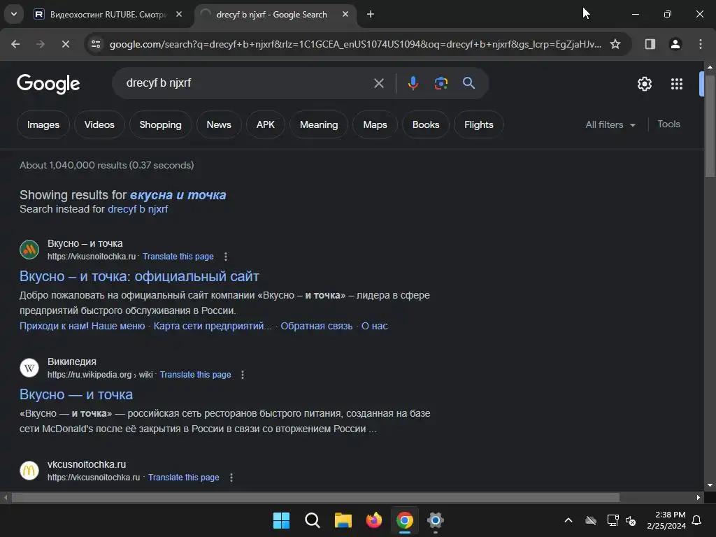Open Windows taskbar search
716x537 pixels.
coord(313,520)
